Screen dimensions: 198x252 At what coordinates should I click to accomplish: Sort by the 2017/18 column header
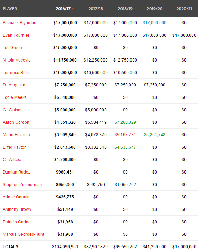[96, 9]
